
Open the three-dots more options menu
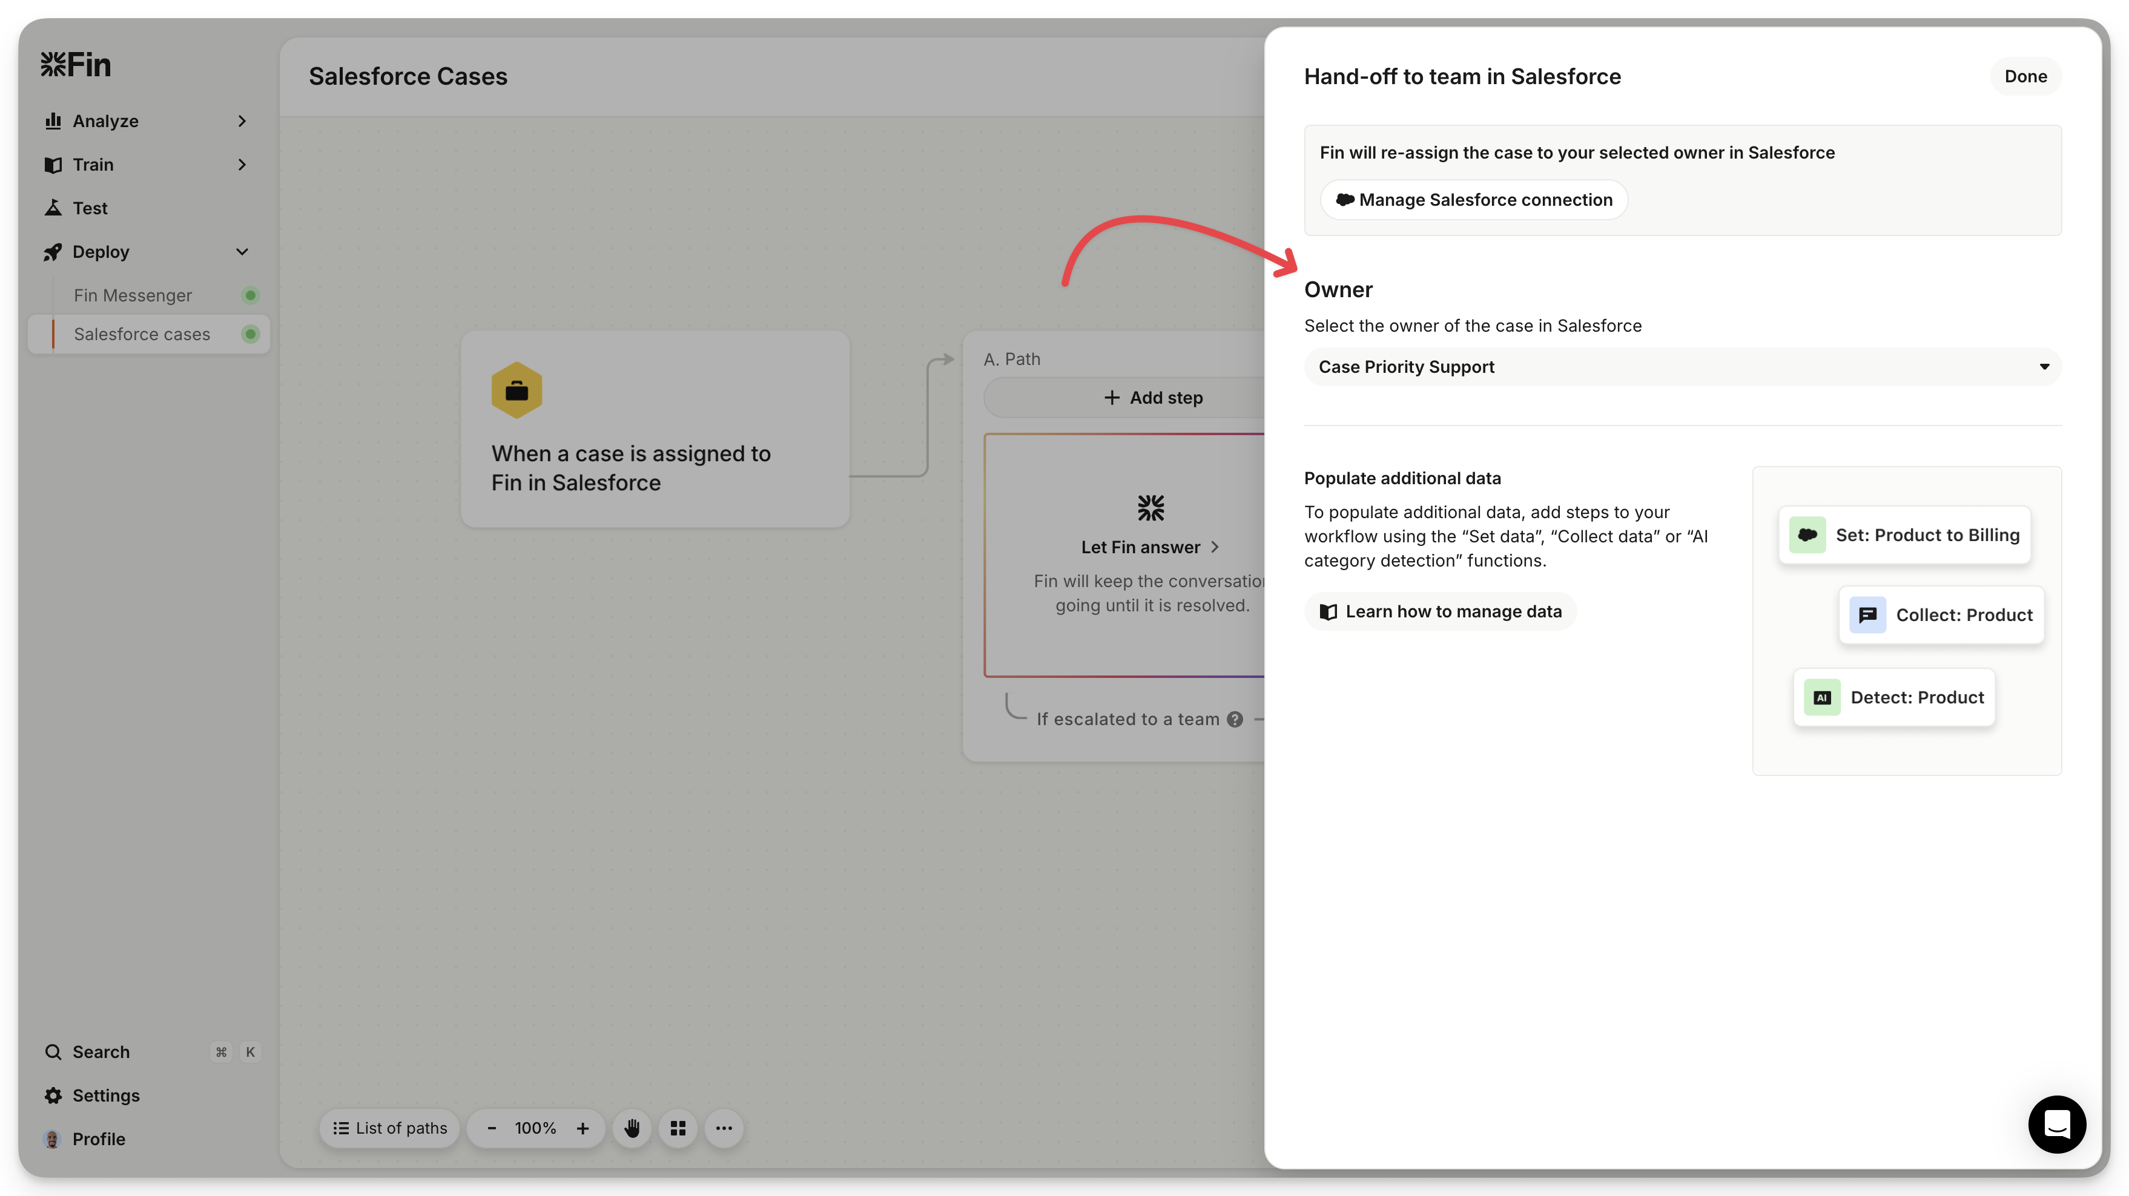tap(724, 1128)
